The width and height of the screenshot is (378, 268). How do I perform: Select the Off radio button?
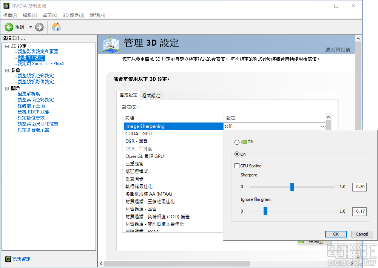click(238, 142)
